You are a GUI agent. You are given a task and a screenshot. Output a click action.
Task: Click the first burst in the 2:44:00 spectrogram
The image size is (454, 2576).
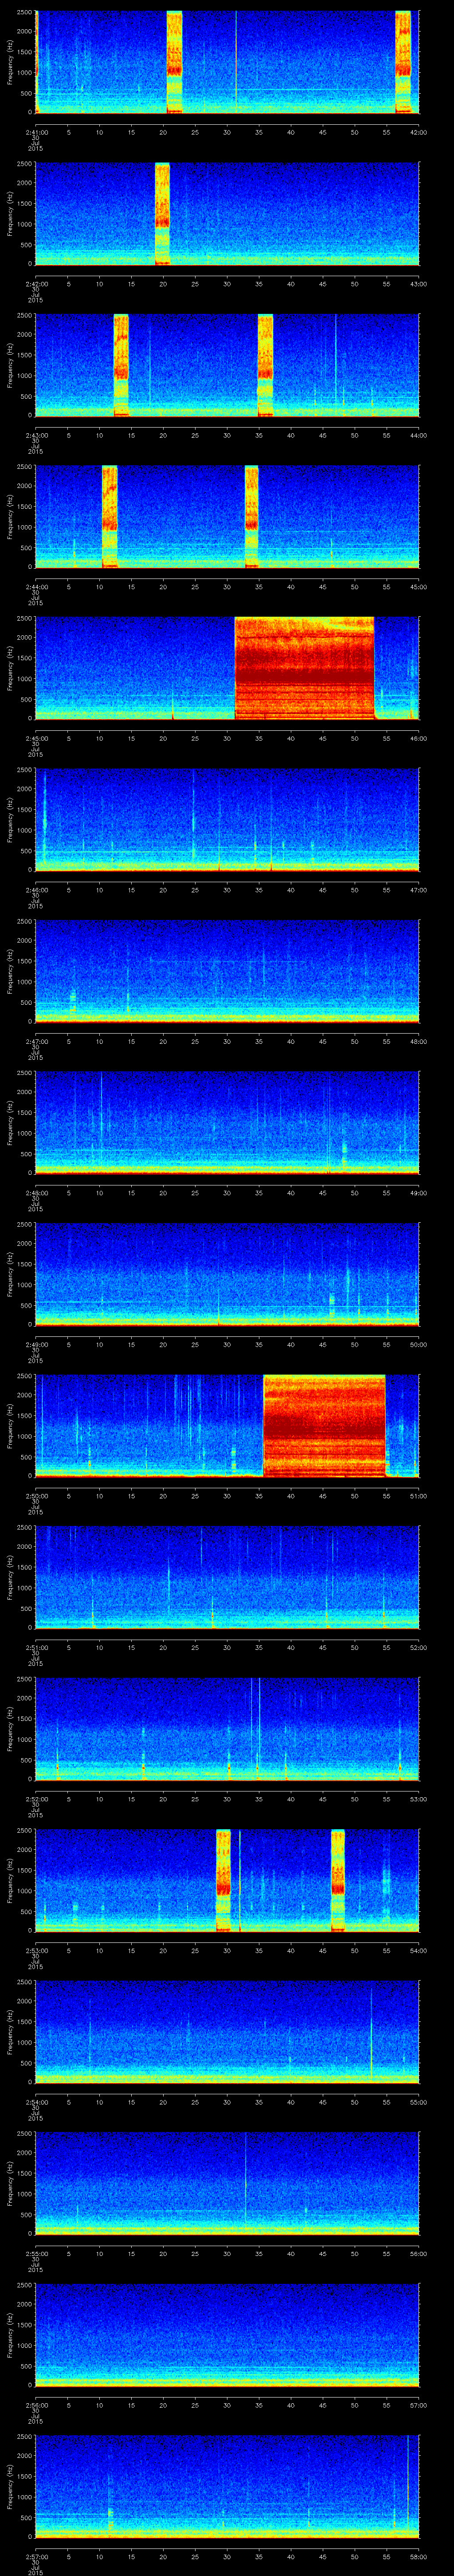click(110, 516)
